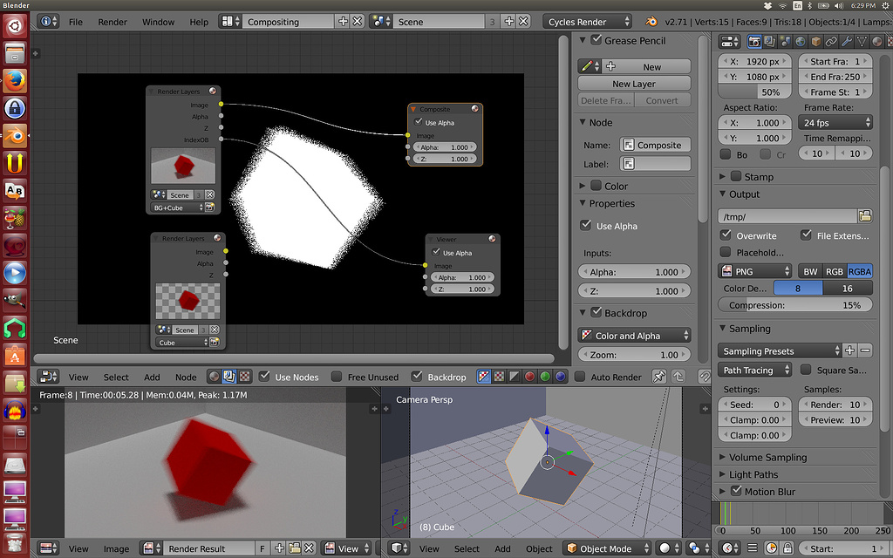Open Render Layers properties tab icon
This screenshot has width=893, height=558.
coord(769,42)
